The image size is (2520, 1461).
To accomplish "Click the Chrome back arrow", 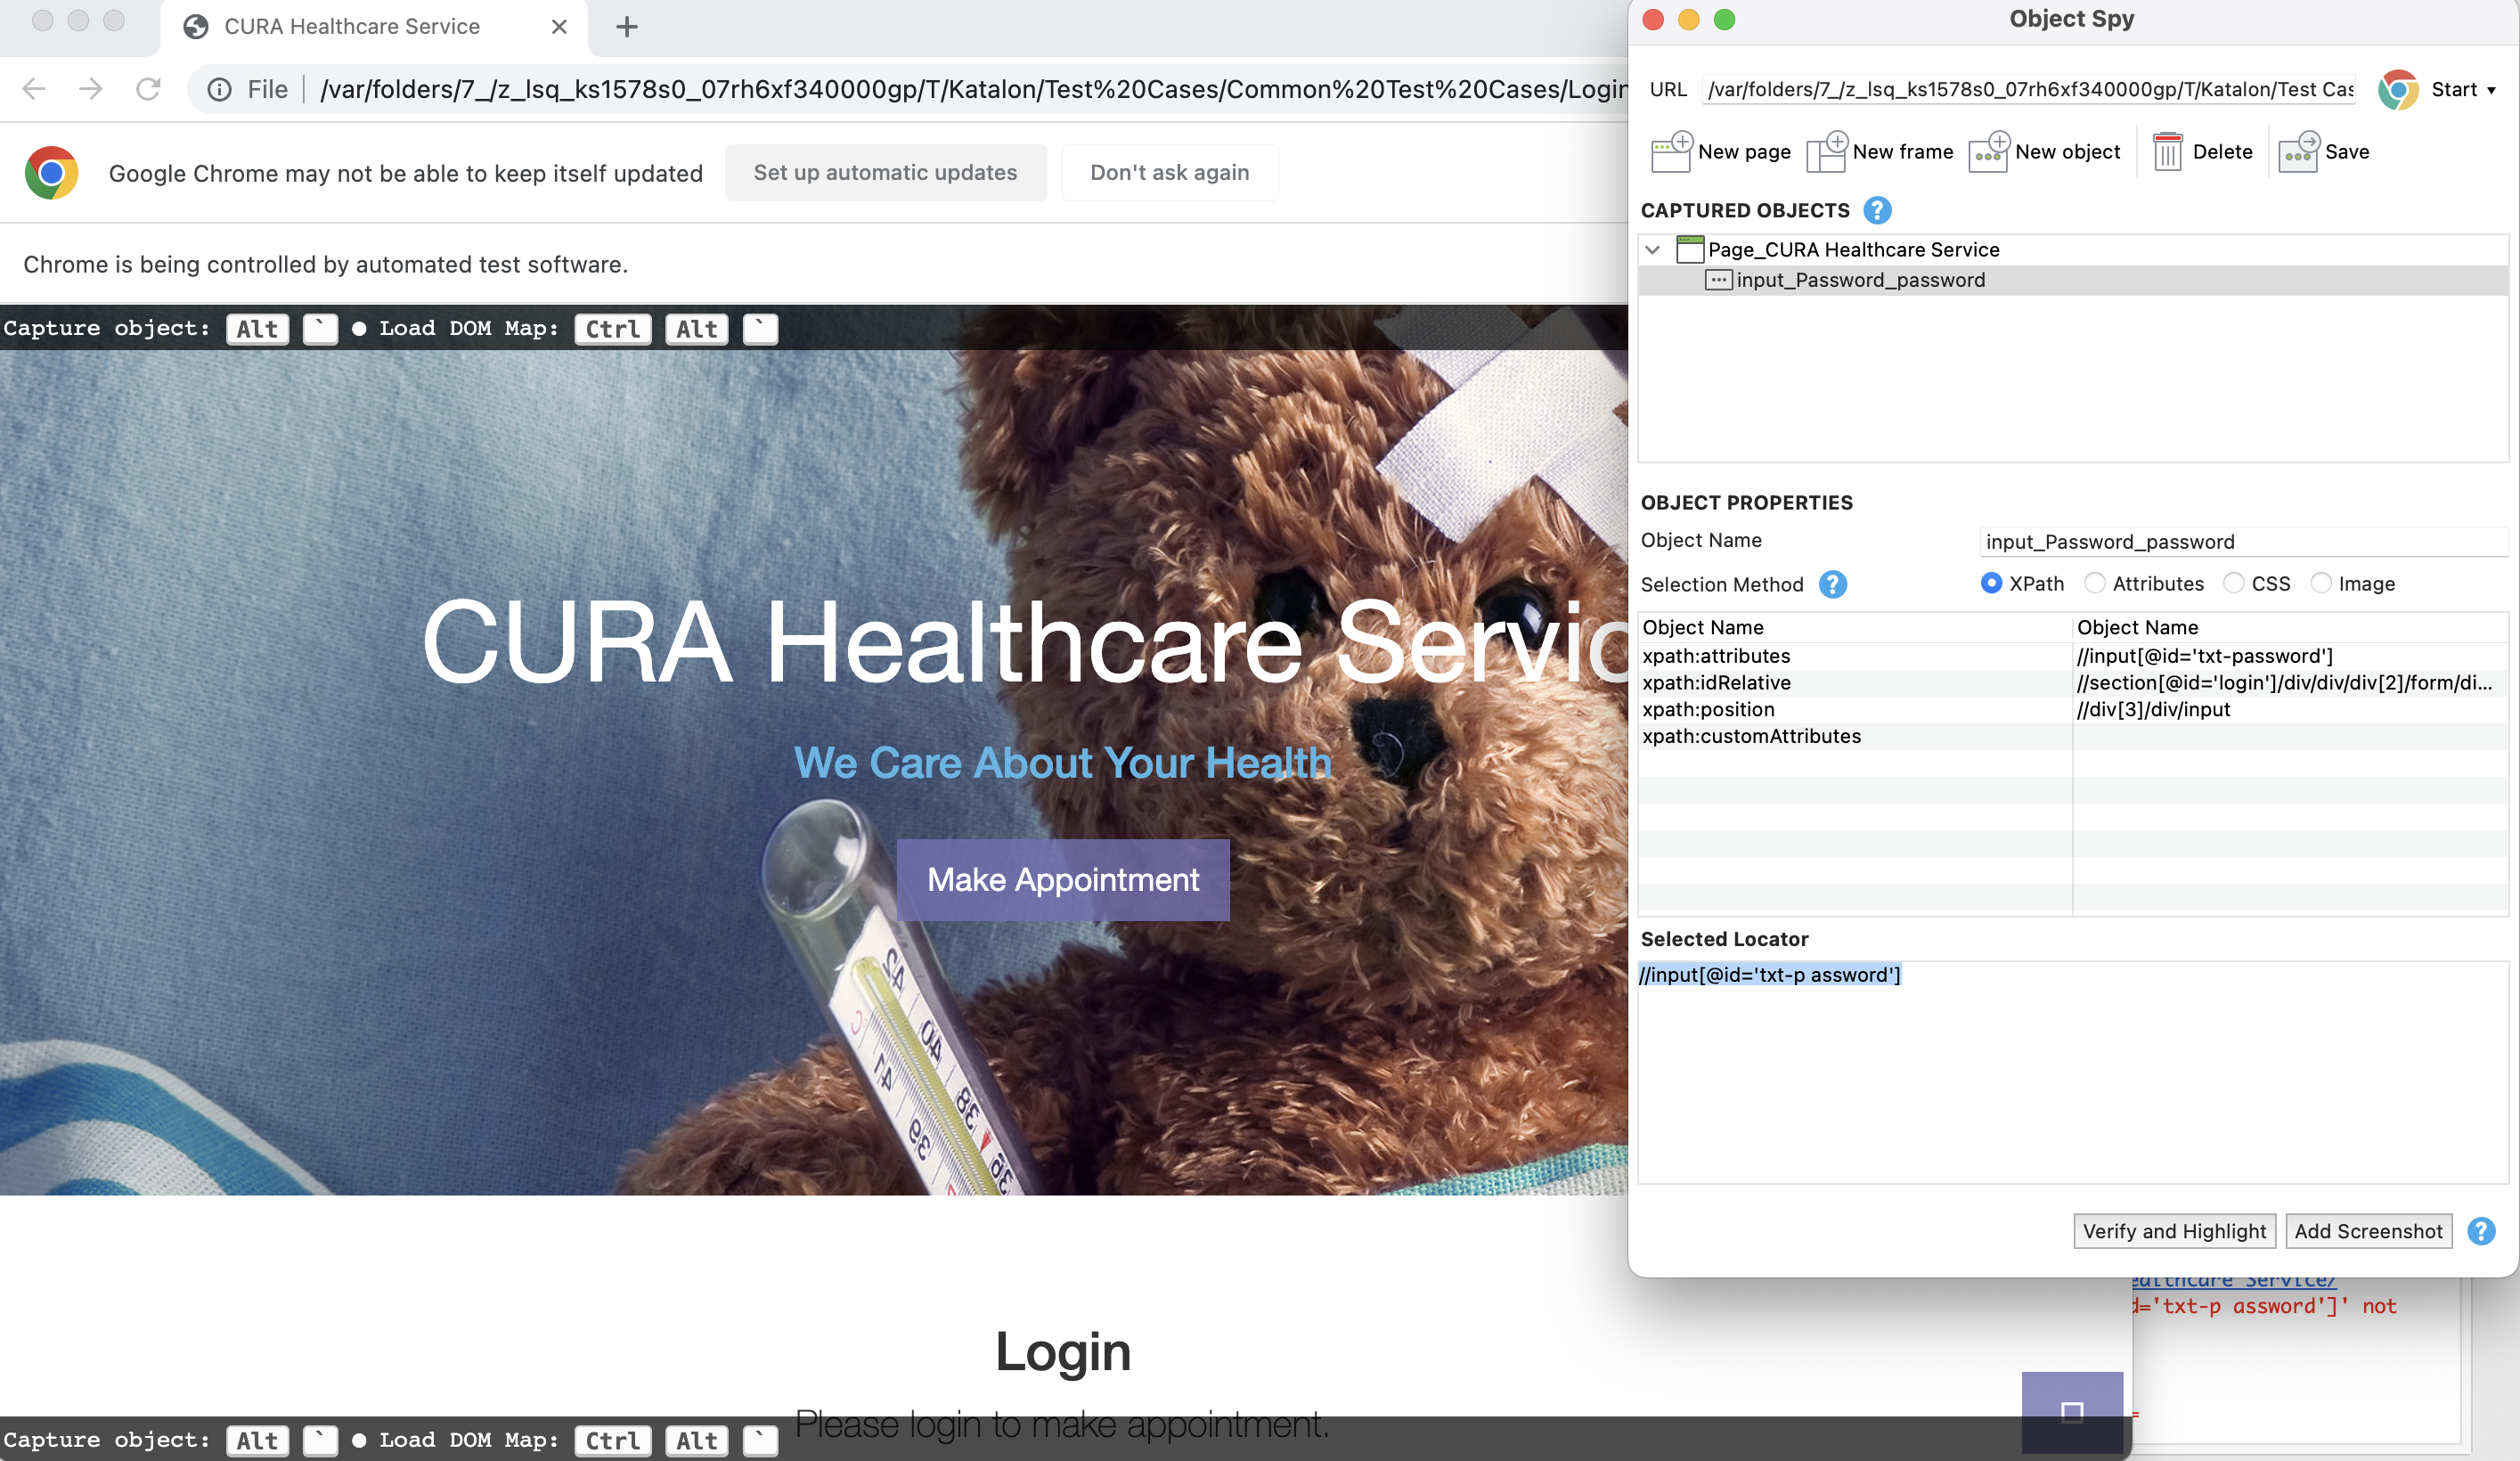I will 34,89.
